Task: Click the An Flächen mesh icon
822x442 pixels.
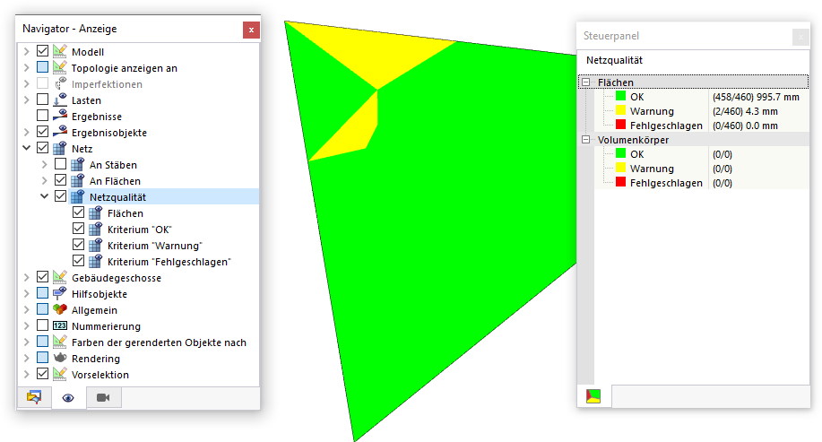Action: (x=78, y=181)
